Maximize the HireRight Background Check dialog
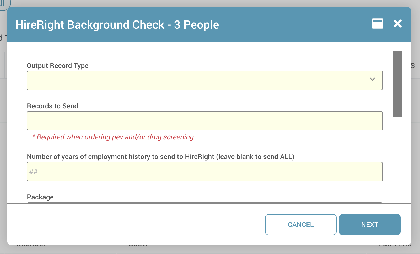This screenshot has height=254, width=420. pos(377,24)
